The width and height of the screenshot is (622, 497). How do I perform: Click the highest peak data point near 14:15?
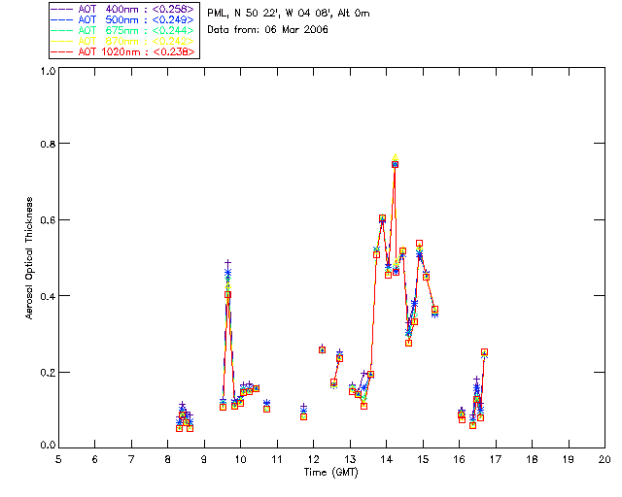click(395, 164)
